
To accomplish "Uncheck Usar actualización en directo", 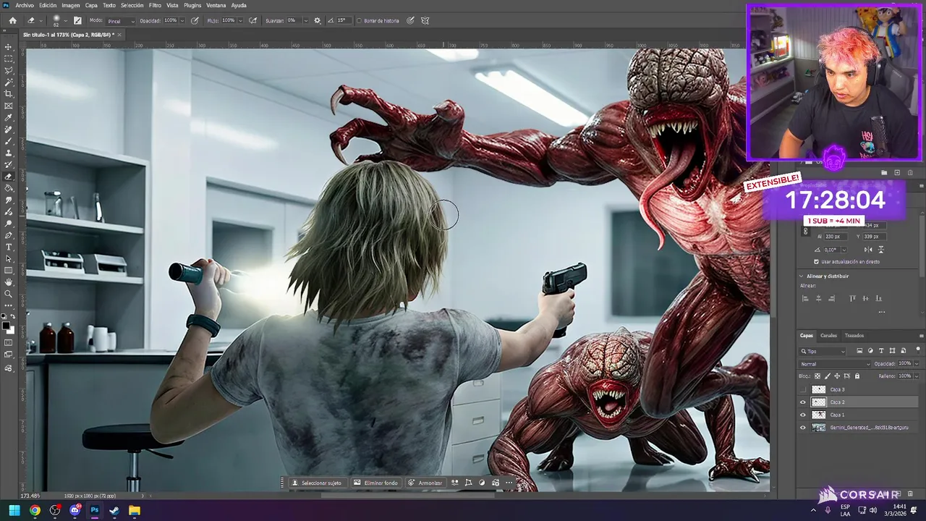I will click(x=816, y=262).
